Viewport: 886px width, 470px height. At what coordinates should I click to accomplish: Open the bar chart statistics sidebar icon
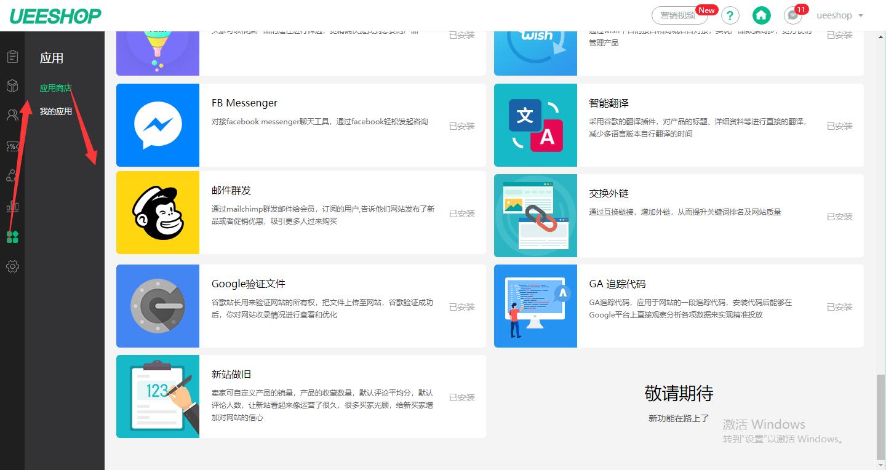(x=12, y=207)
